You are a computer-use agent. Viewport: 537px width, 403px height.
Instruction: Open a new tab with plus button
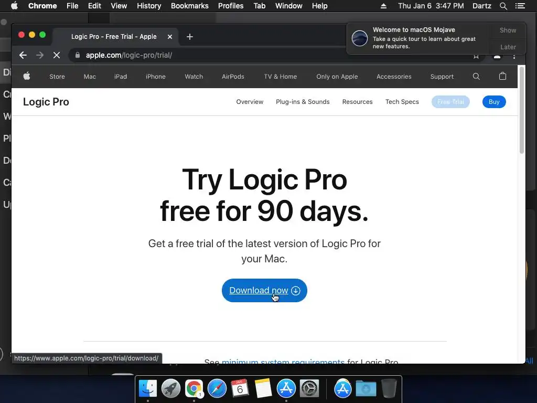tap(190, 37)
